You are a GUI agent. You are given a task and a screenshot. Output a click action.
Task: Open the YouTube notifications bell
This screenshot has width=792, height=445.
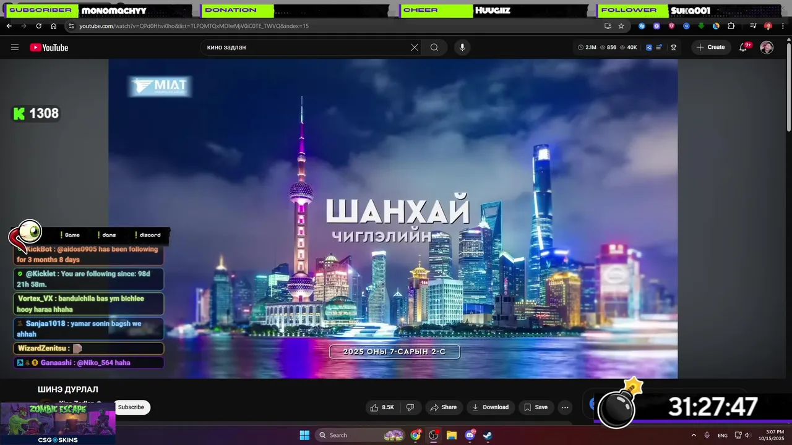click(744, 48)
